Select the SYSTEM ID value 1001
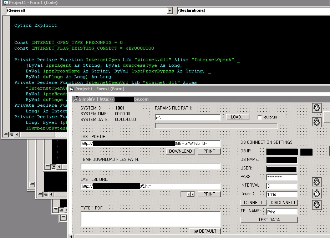Image resolution: width=330 pixels, height=238 pixels. point(120,108)
